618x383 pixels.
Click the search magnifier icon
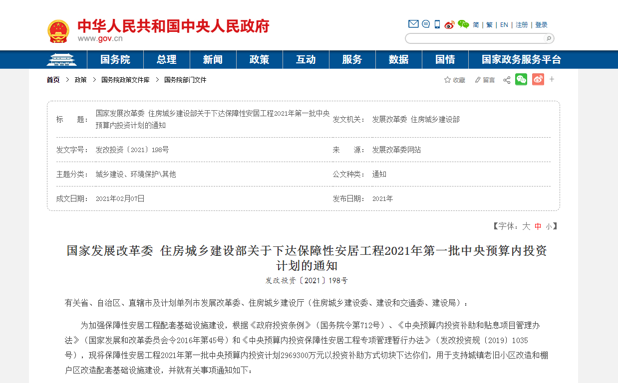[548, 38]
